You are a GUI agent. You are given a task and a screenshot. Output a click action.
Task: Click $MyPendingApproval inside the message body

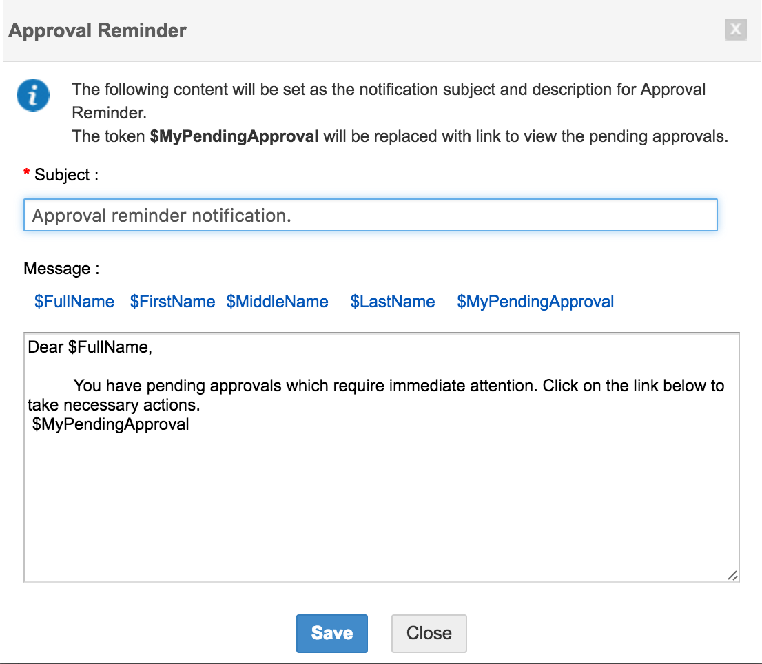[x=111, y=424]
